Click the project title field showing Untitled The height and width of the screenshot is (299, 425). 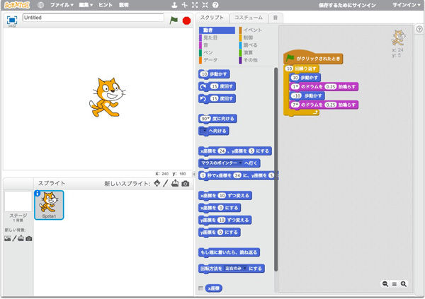pos(93,18)
